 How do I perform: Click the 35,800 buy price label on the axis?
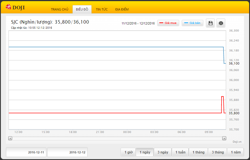click(234, 113)
